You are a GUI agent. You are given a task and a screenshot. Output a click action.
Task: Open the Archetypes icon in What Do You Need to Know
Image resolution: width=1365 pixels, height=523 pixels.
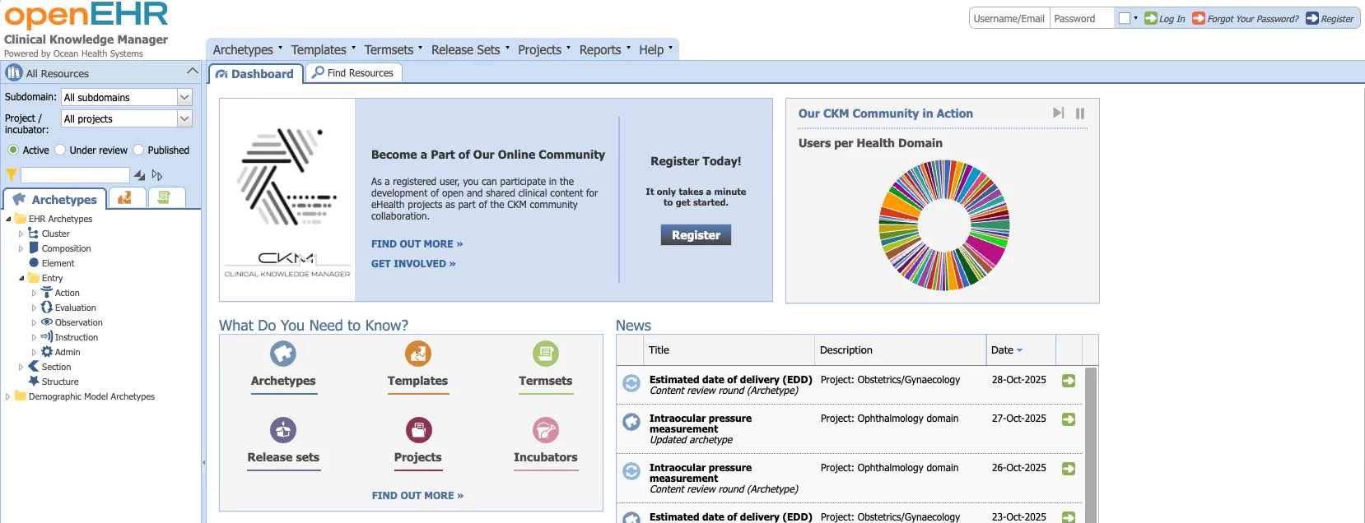tap(282, 354)
